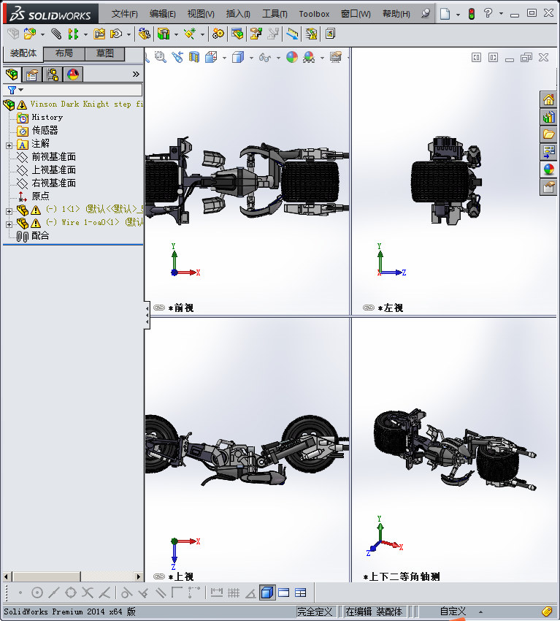
Task: Toggle link views icon beside 上视 label
Action: click(159, 576)
